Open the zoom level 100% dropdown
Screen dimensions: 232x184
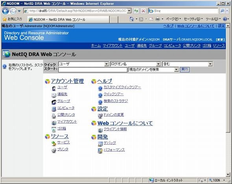click(224, 180)
